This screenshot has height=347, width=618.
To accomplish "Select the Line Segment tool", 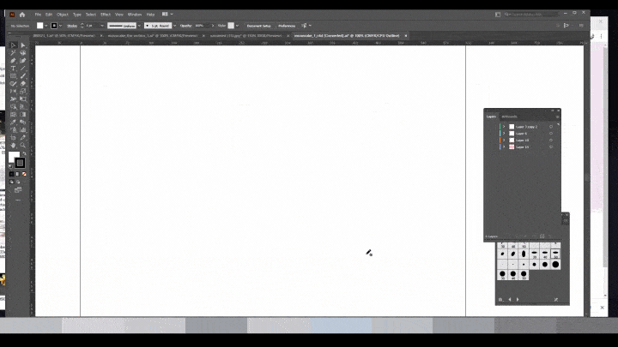I will (x=23, y=68).
